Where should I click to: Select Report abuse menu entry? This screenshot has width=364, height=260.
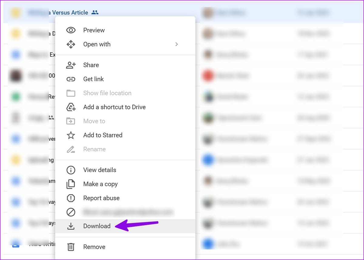pos(125,198)
